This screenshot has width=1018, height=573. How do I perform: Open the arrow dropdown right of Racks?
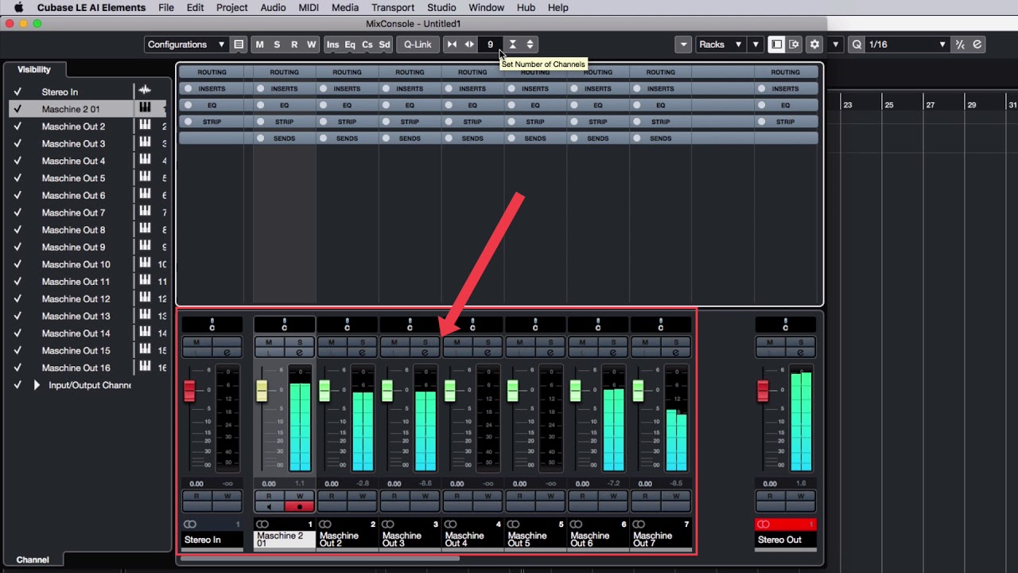[756, 45]
